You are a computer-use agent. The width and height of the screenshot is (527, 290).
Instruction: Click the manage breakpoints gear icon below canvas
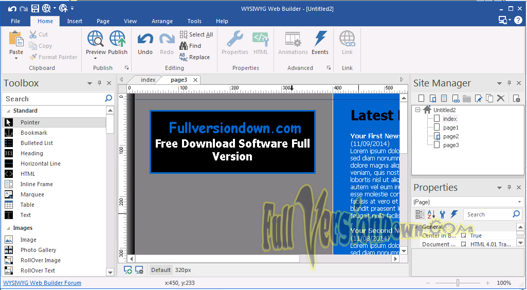[x=139, y=270]
